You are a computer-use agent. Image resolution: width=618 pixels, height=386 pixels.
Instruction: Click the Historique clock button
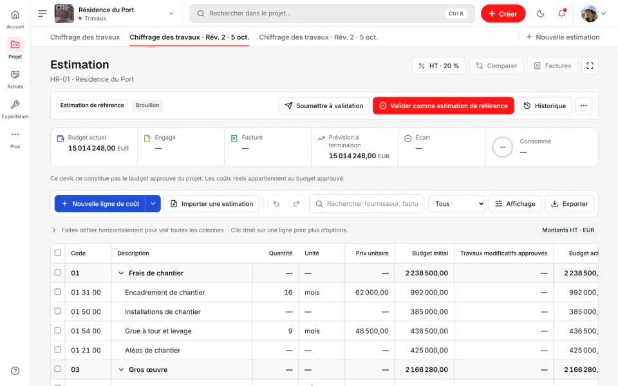(545, 106)
